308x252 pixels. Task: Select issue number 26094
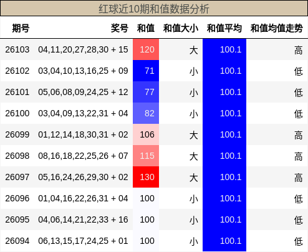pos(17,241)
